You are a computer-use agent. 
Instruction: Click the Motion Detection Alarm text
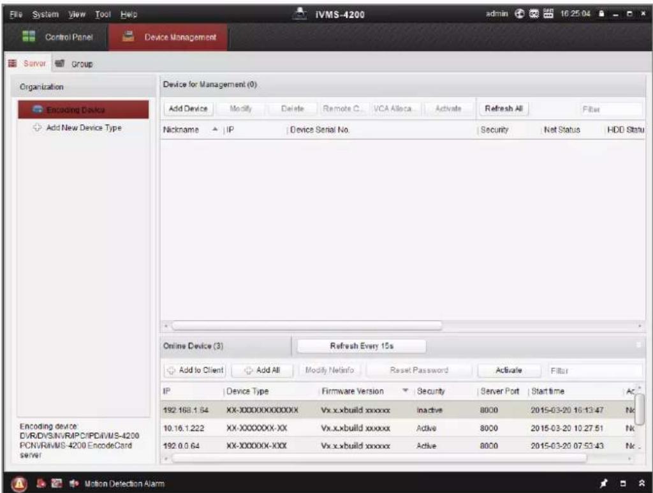(124, 484)
